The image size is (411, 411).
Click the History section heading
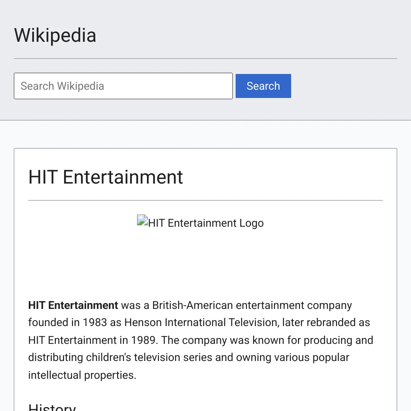(x=52, y=407)
